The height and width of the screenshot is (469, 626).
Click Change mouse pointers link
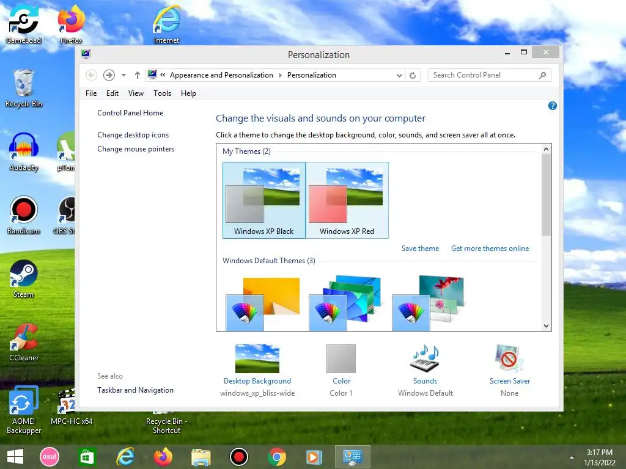[136, 149]
